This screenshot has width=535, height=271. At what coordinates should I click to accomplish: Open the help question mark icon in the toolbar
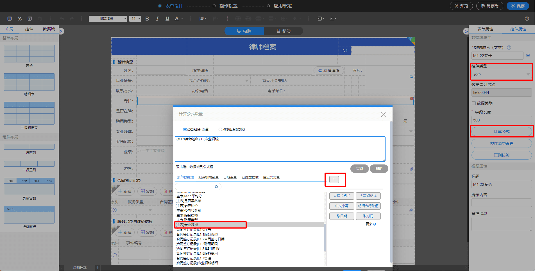527,19
